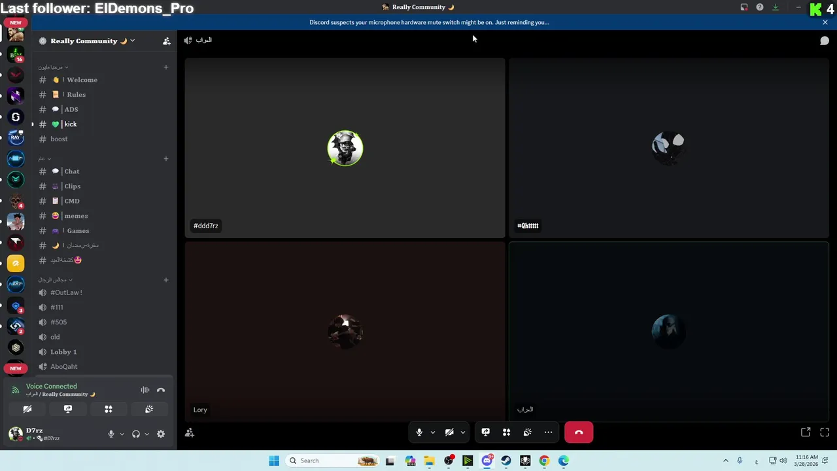This screenshot has height=471, width=837.
Task: Open Steam from the taskbar
Action: coord(506,461)
